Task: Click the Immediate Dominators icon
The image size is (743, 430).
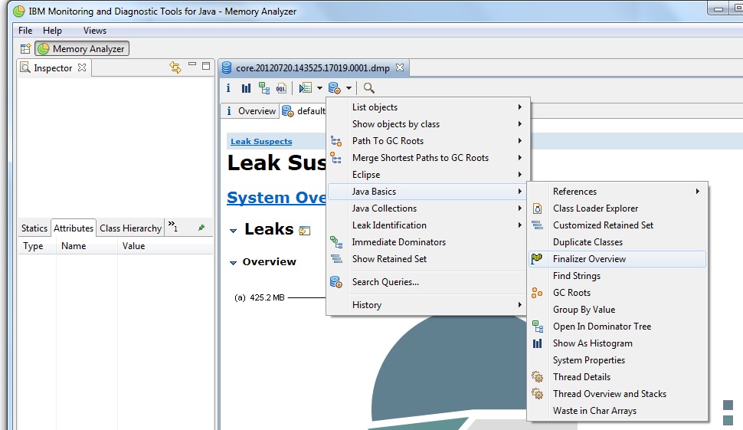Action: [336, 241]
